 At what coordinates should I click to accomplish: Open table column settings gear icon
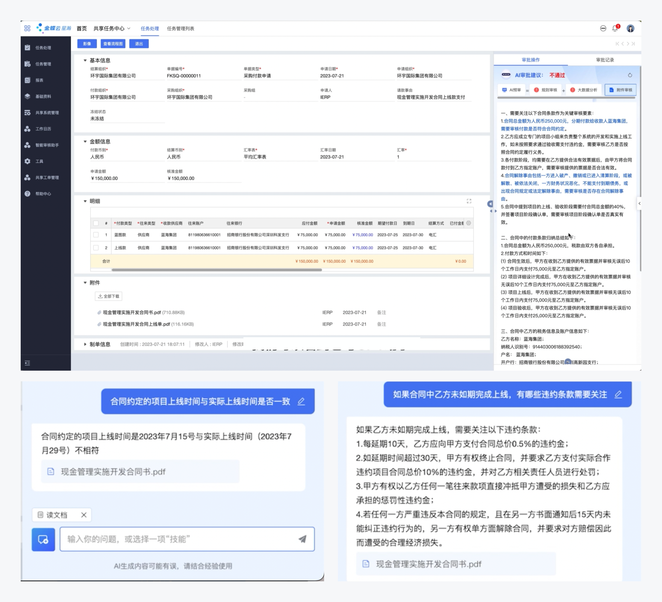pyautogui.click(x=469, y=223)
